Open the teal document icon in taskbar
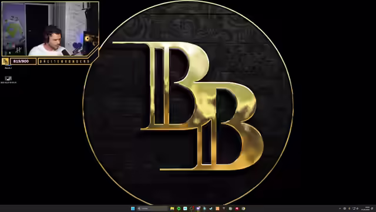 pyautogui.click(x=204, y=208)
